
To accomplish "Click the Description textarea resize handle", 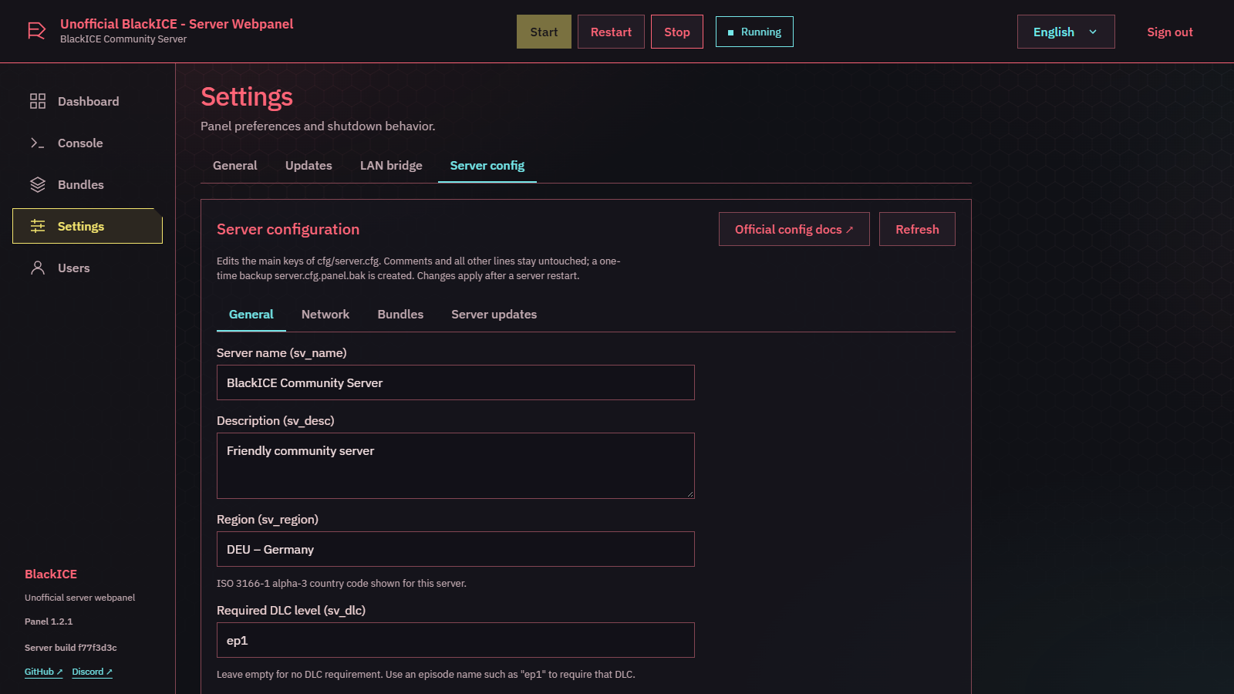I will click(x=689, y=494).
